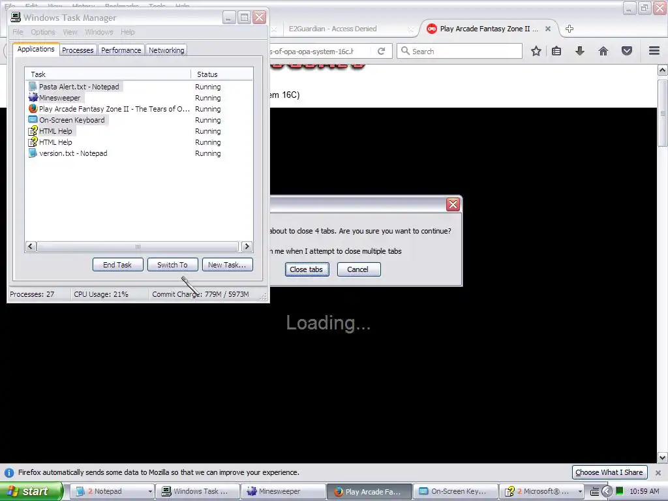Open On-Screen Keyboard from the taskbar

(455, 492)
